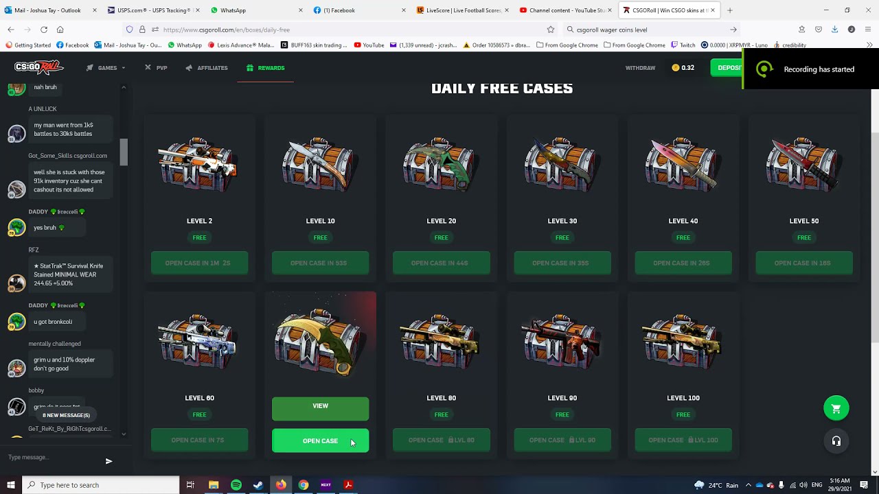Open the Rewards menu item
Viewport: 879px width, 494px height.
[x=265, y=68]
